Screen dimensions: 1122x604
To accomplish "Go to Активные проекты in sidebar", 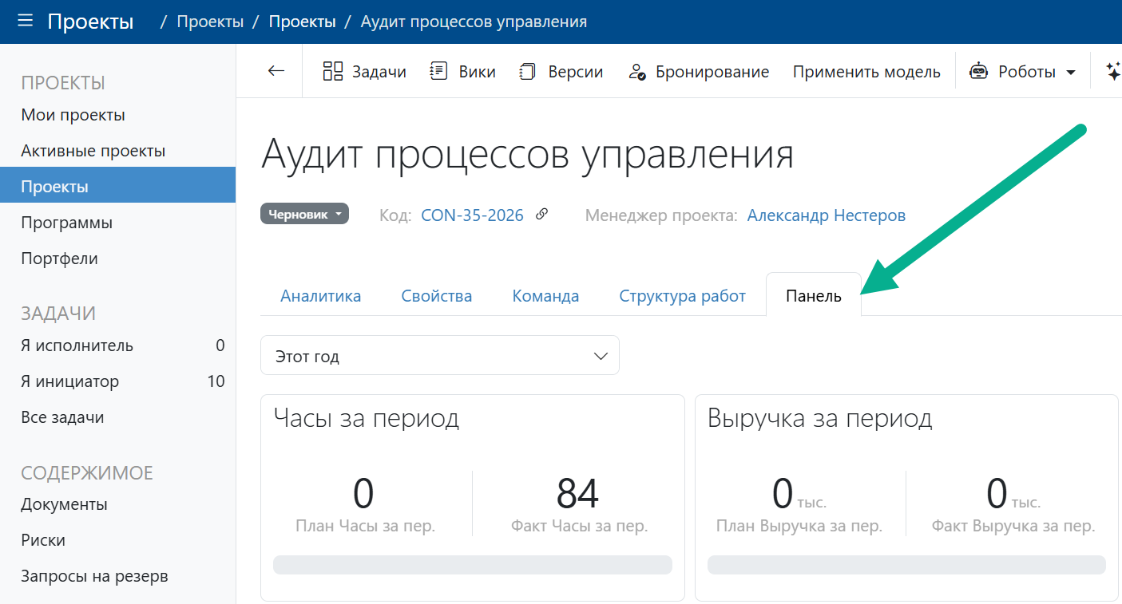I will tap(117, 151).
